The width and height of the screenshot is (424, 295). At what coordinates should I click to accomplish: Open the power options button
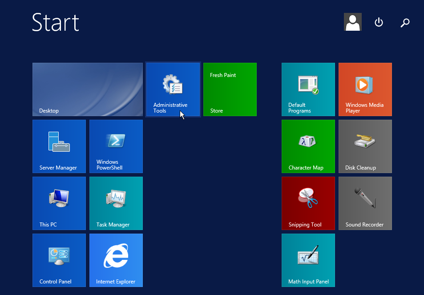(379, 22)
